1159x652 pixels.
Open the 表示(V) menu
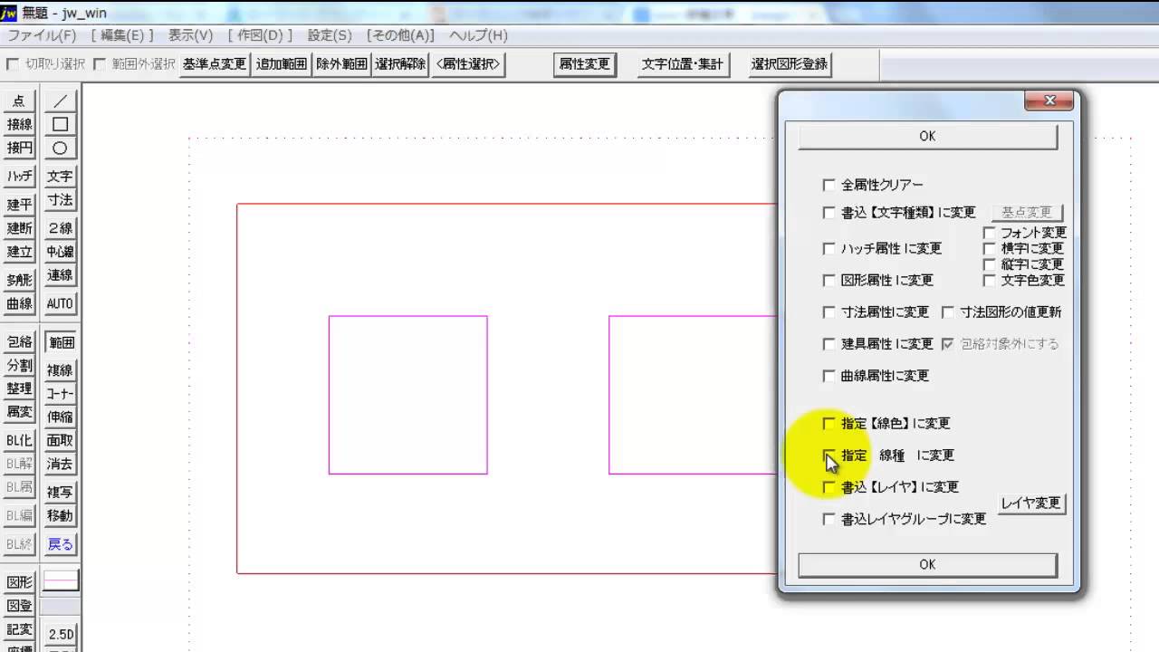click(190, 35)
